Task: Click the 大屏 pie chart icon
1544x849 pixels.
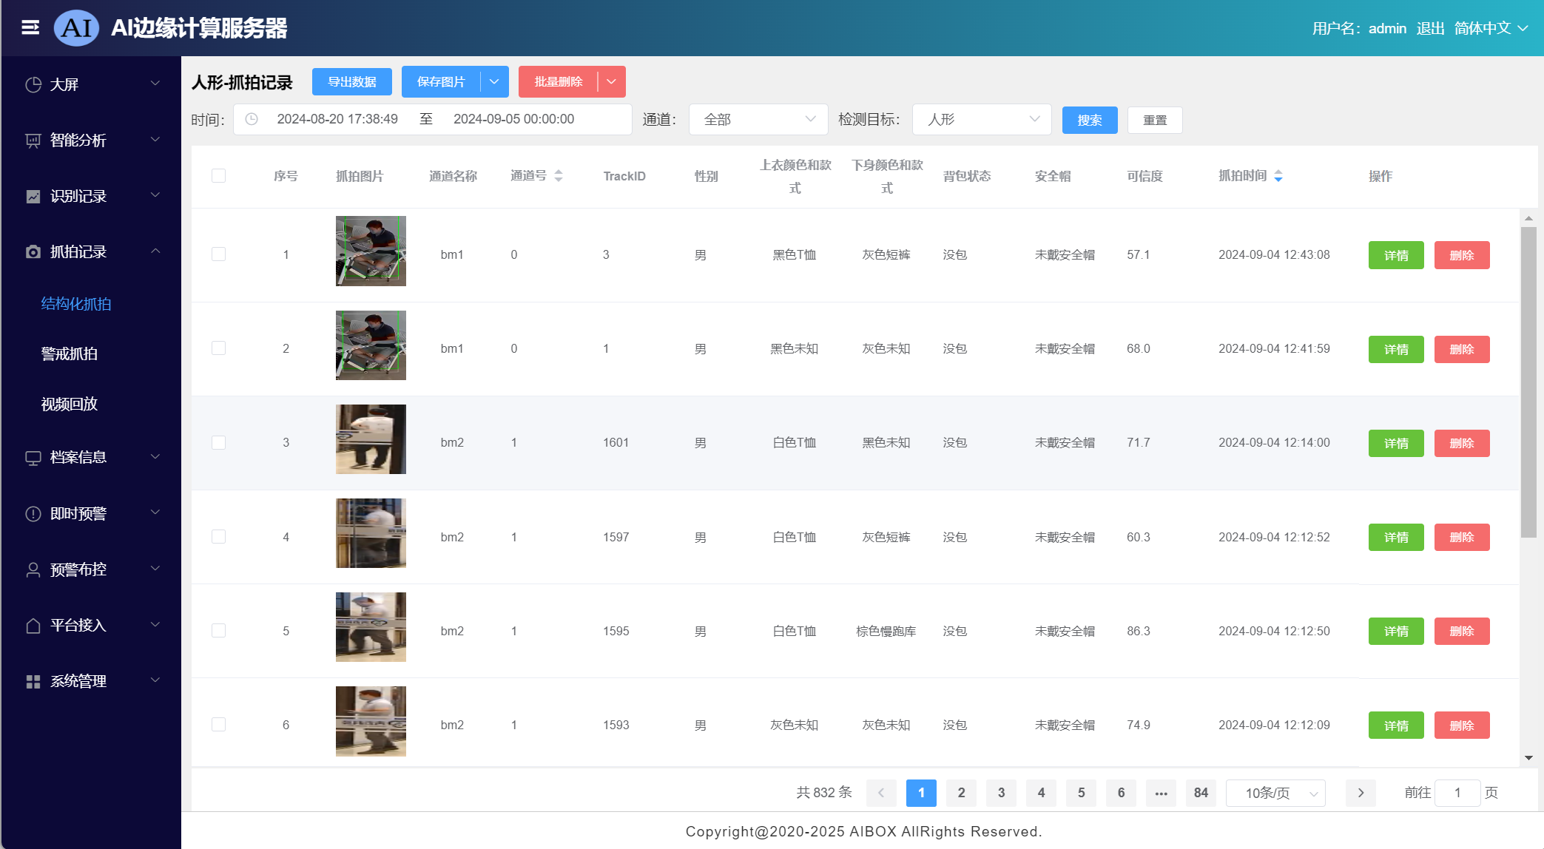Action: [x=33, y=84]
